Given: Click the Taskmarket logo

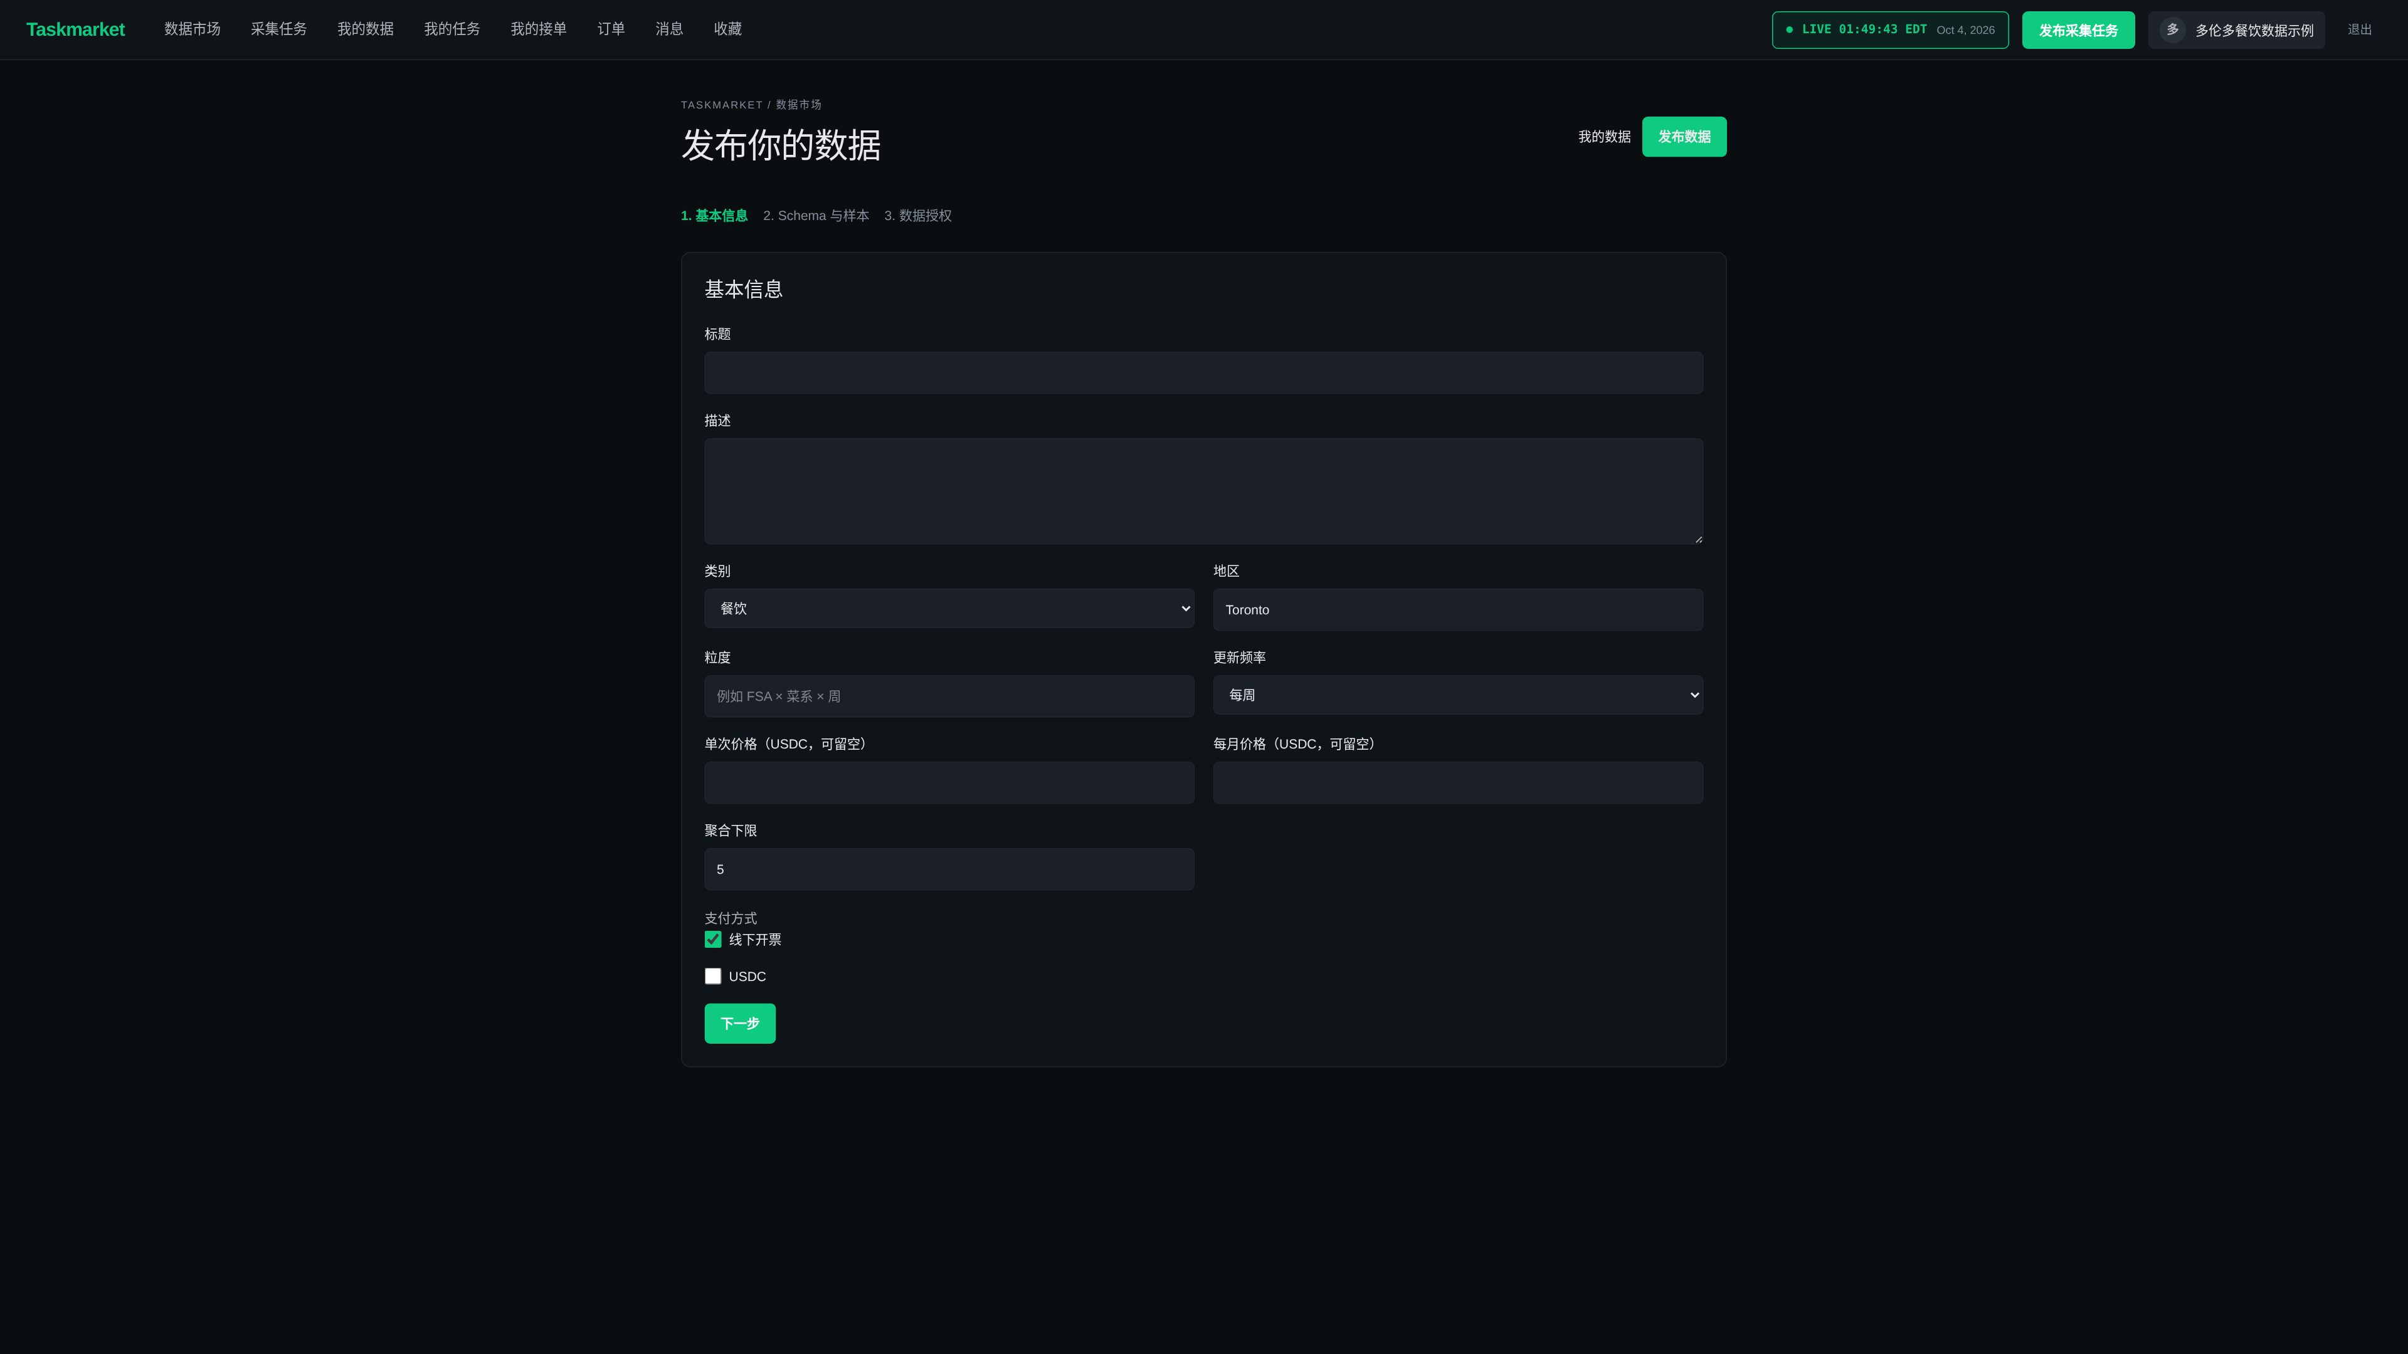Looking at the screenshot, I should point(75,30).
